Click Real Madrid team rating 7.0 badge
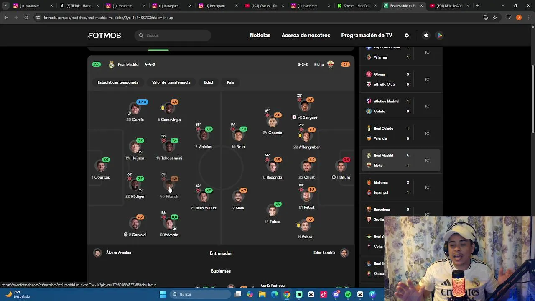The width and height of the screenshot is (535, 301). tap(96, 64)
